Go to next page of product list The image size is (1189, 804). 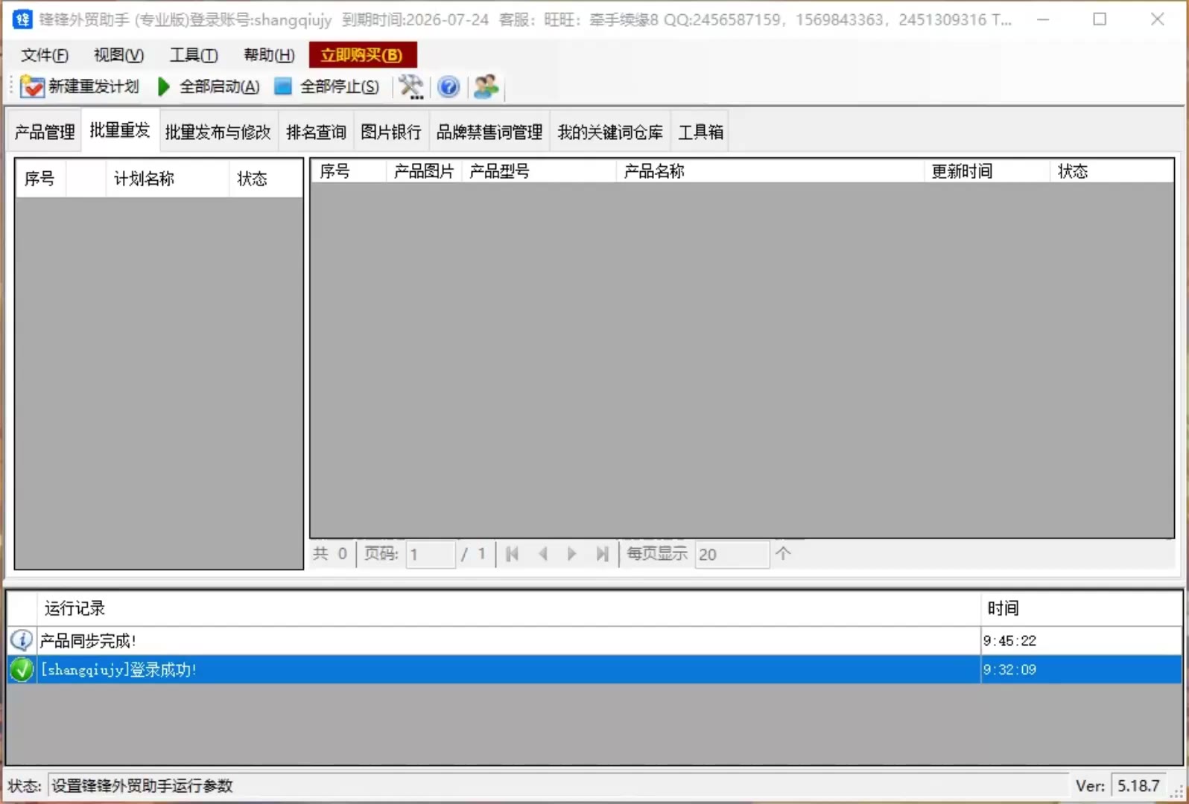click(x=571, y=554)
